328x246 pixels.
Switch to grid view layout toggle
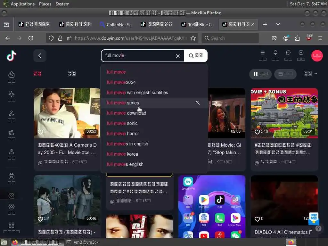[260, 74]
